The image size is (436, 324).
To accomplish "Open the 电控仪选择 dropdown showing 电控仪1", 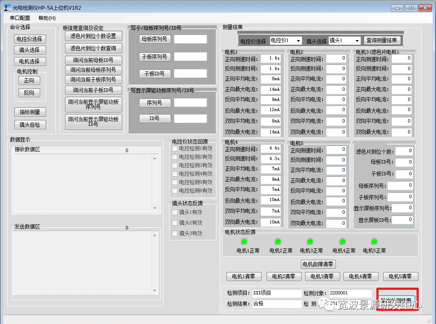I will [286, 41].
